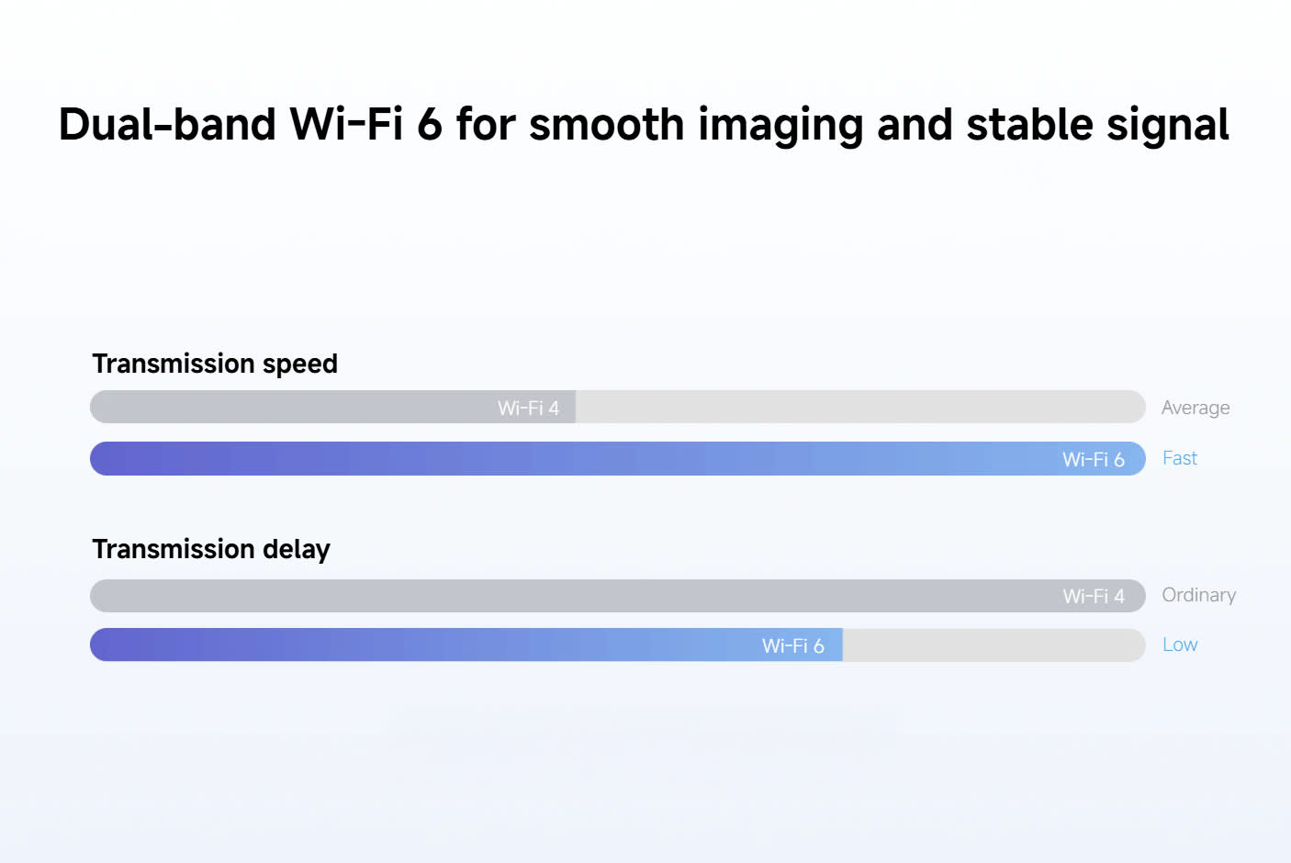Click the "Transmission speed" section heading
The height and width of the screenshot is (863, 1291).
[x=215, y=364]
